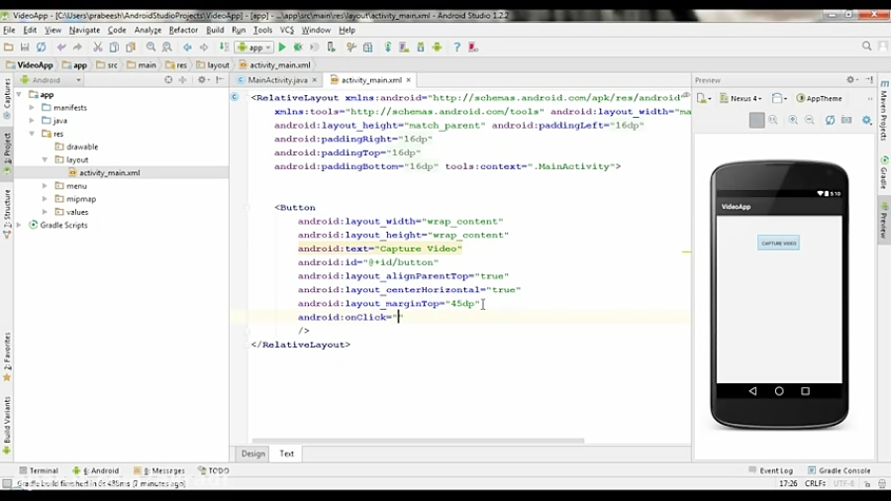The height and width of the screenshot is (501, 891).
Task: Open the Analyze menu
Action: (x=148, y=30)
